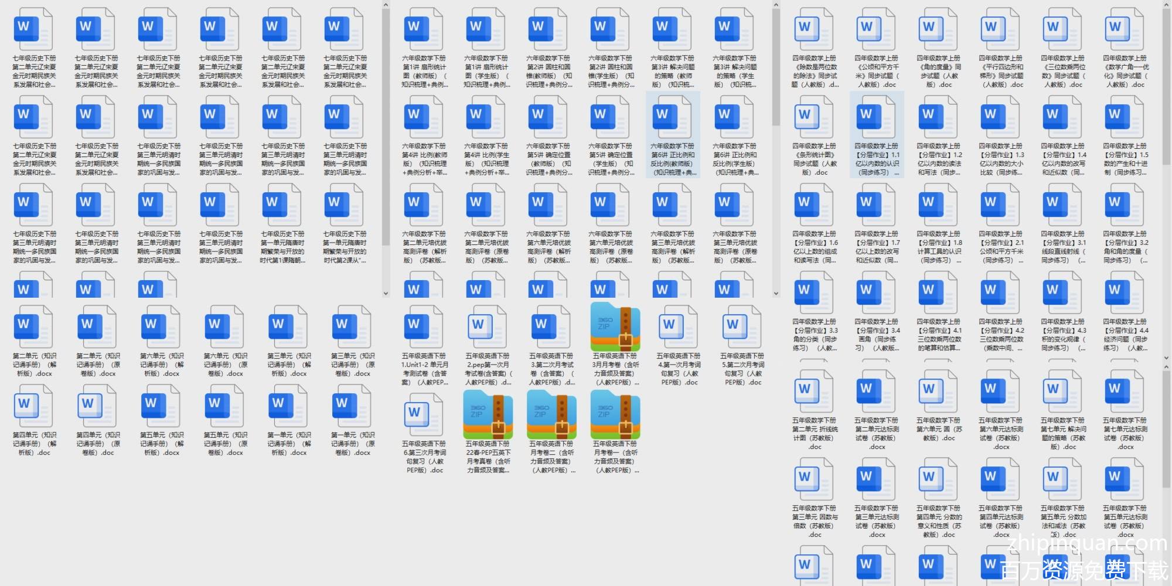The image size is (1172, 586).
Task: Select 5.第二次月考词句复习 Word file
Action: (742, 328)
